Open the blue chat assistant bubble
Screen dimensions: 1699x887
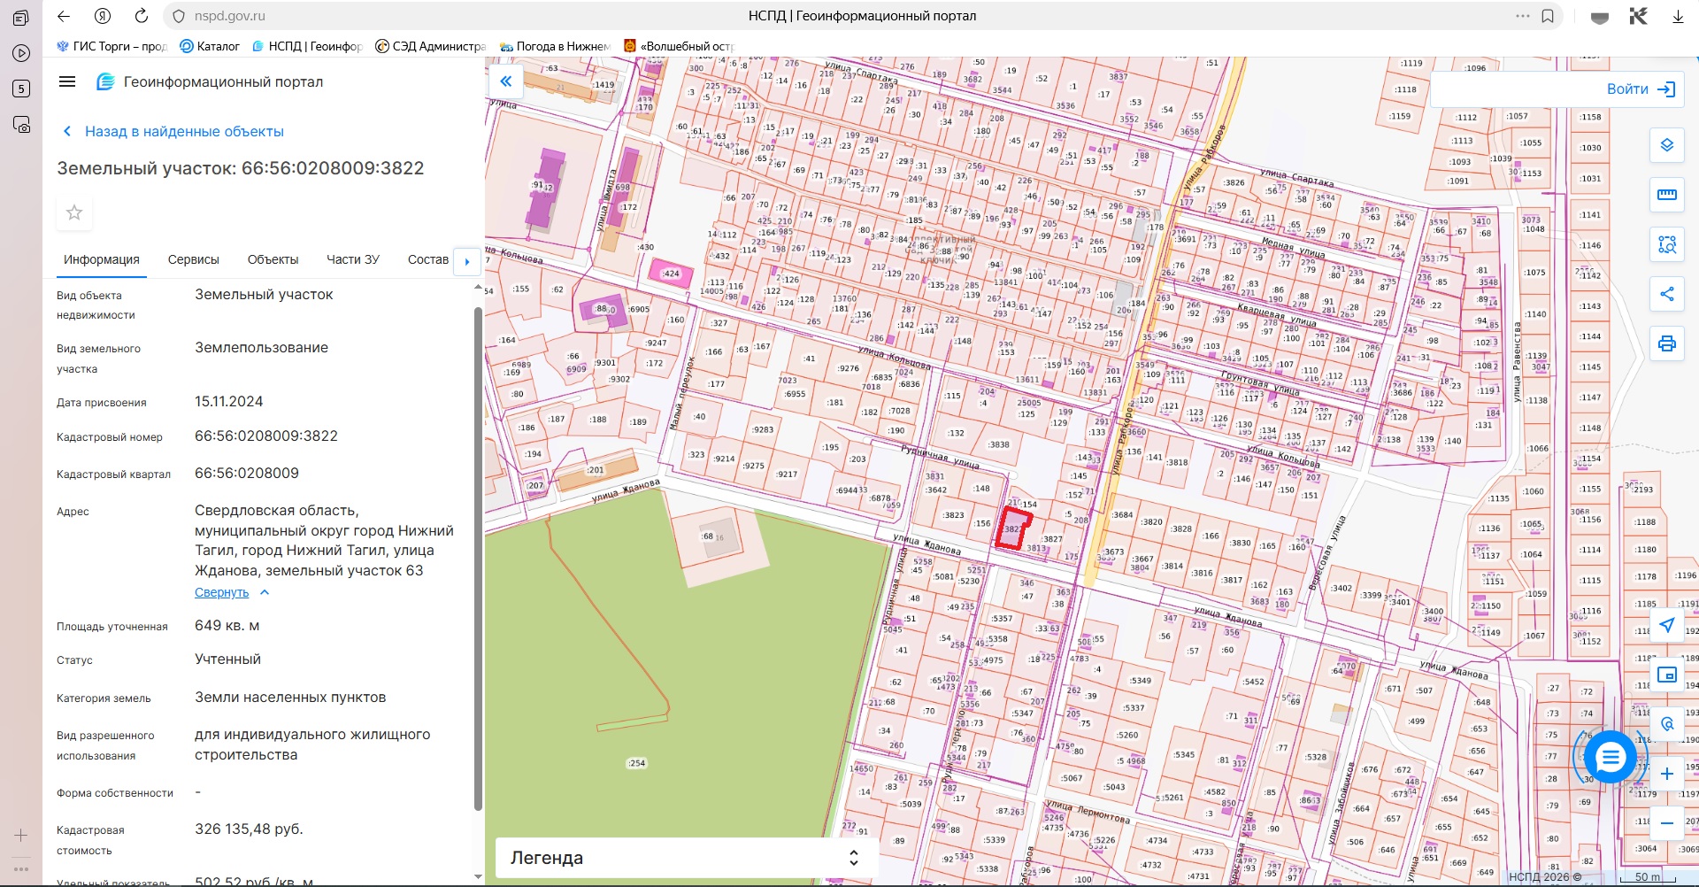click(1610, 757)
